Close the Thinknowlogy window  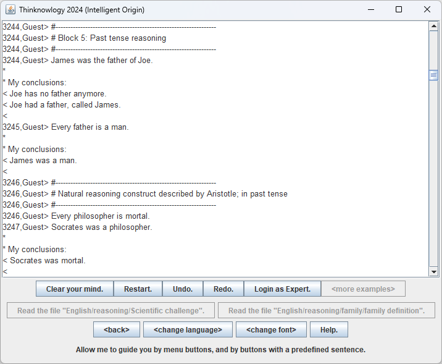pos(427,10)
